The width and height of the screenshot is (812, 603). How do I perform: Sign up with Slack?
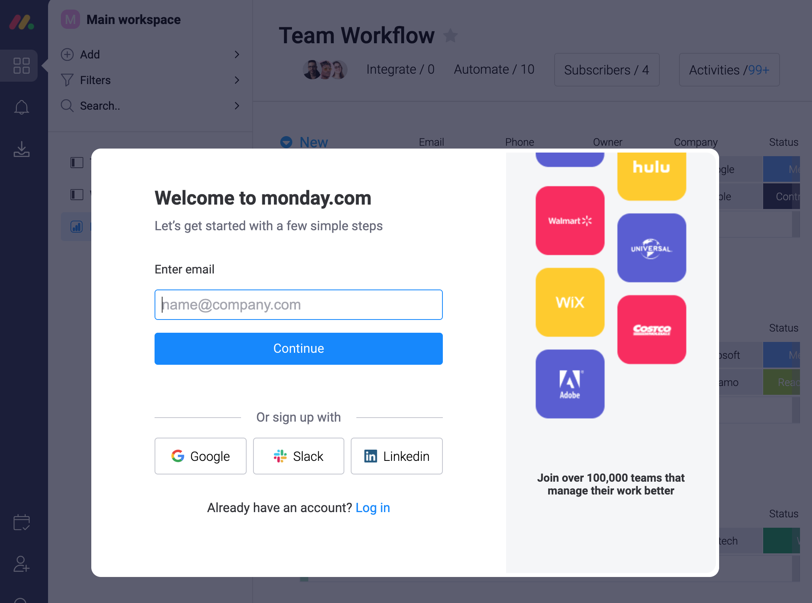coord(298,456)
